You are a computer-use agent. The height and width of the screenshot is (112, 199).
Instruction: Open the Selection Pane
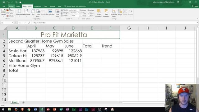[114, 13]
